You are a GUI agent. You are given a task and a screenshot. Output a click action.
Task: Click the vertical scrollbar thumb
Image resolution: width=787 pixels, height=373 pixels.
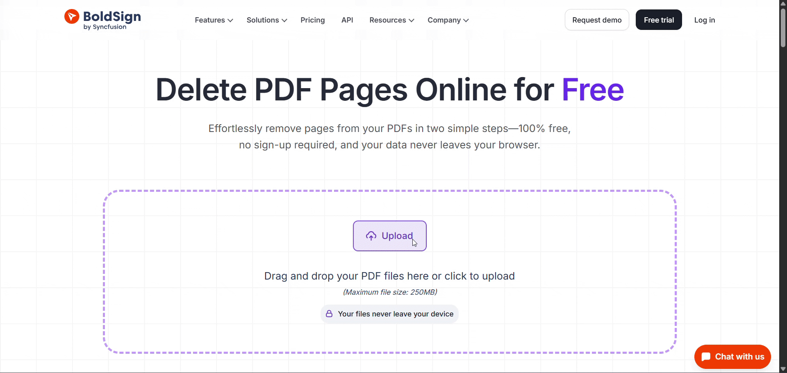(x=783, y=28)
